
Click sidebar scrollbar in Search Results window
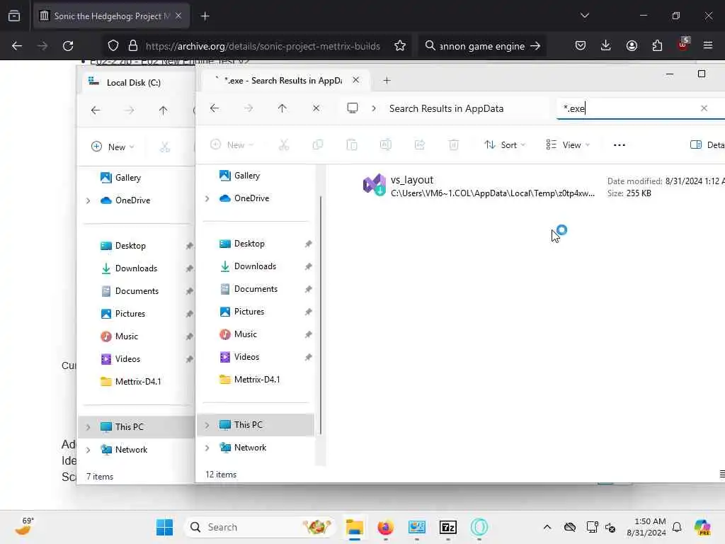[x=321, y=315]
